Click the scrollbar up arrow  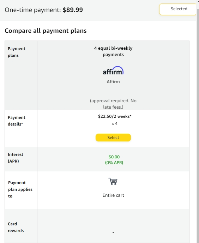[x=198, y=1]
